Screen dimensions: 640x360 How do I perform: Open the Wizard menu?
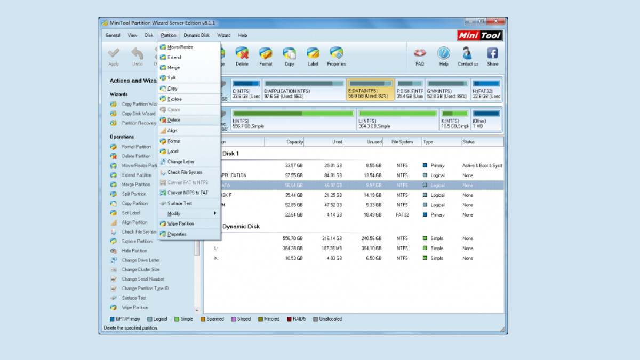(224, 35)
